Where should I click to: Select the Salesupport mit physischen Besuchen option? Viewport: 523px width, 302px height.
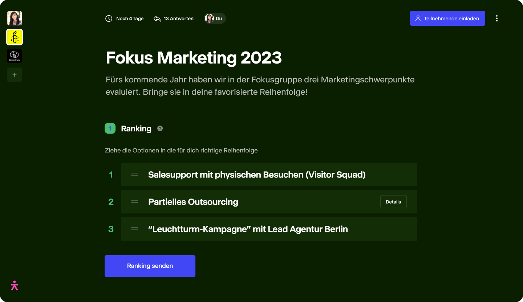[257, 175]
